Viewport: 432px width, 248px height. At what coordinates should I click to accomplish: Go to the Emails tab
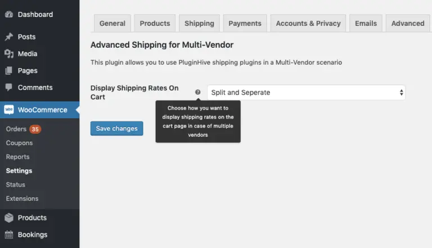click(366, 24)
